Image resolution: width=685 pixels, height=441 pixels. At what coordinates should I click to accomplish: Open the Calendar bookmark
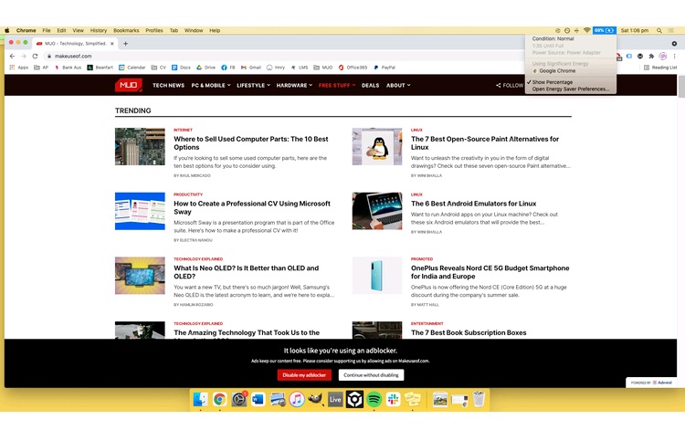(x=132, y=68)
